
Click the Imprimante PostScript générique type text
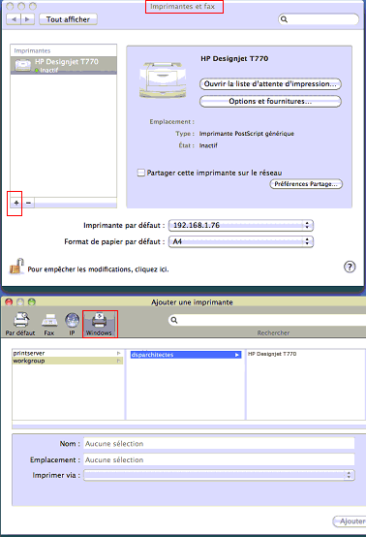247,134
